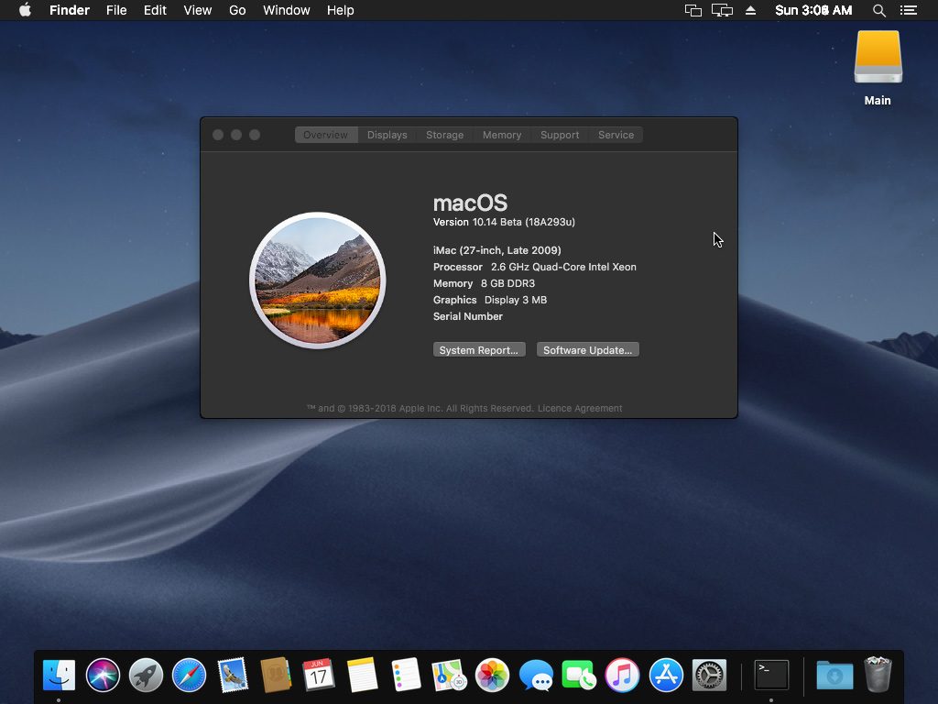Click the clock showing Sun 3:08 AM
The height and width of the screenshot is (704, 938).
point(813,10)
